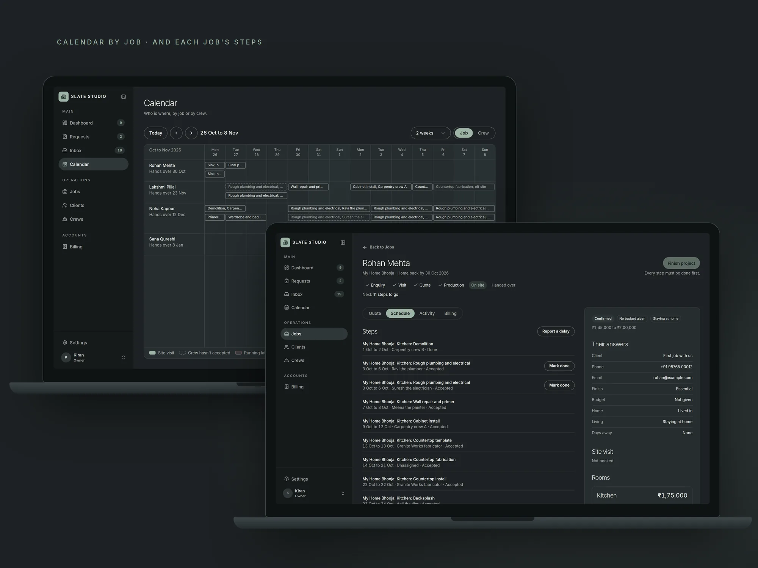This screenshot has height=568, width=758.
Task: Collapse sidebar icon in Rohan Mehta window
Action: [x=343, y=242]
